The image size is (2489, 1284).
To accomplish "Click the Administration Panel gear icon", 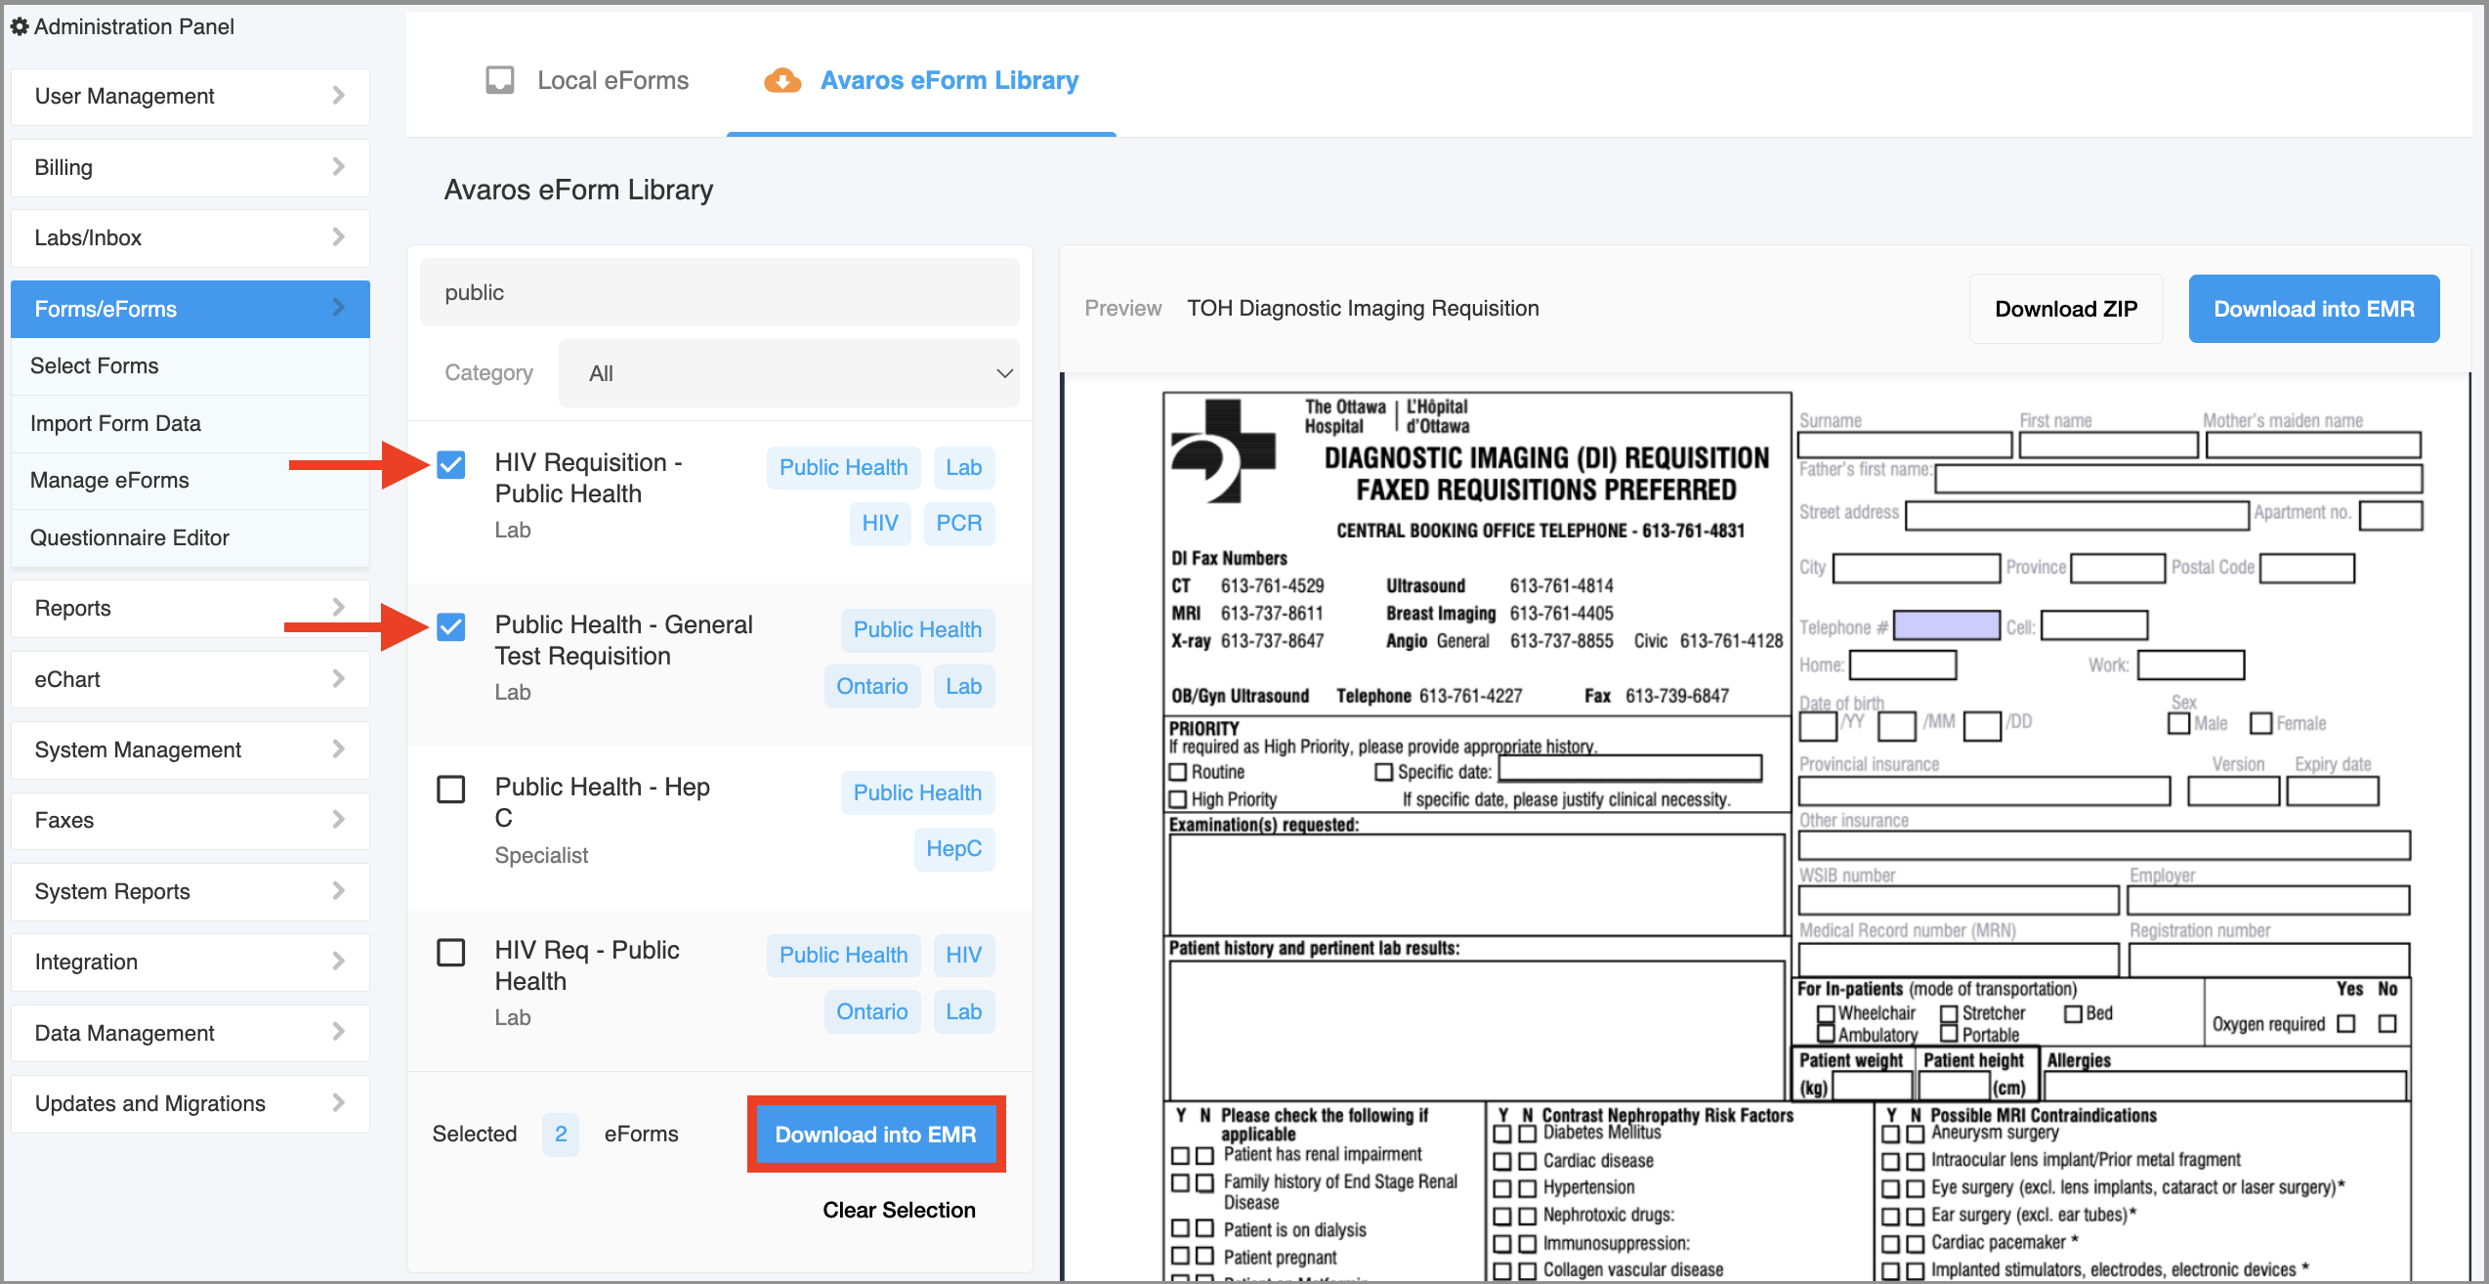I will (20, 26).
